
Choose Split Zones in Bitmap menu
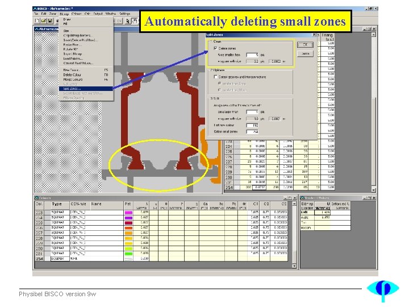pyautogui.click(x=86, y=89)
